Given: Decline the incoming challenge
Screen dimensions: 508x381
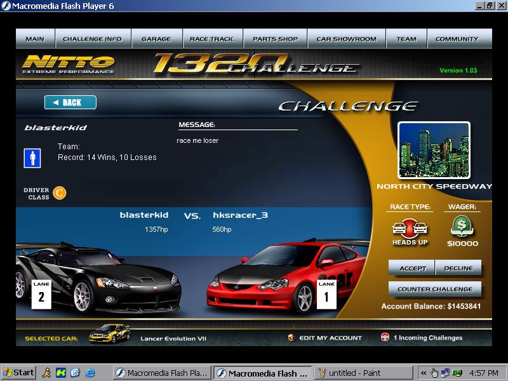Looking at the screenshot, I should click(458, 268).
